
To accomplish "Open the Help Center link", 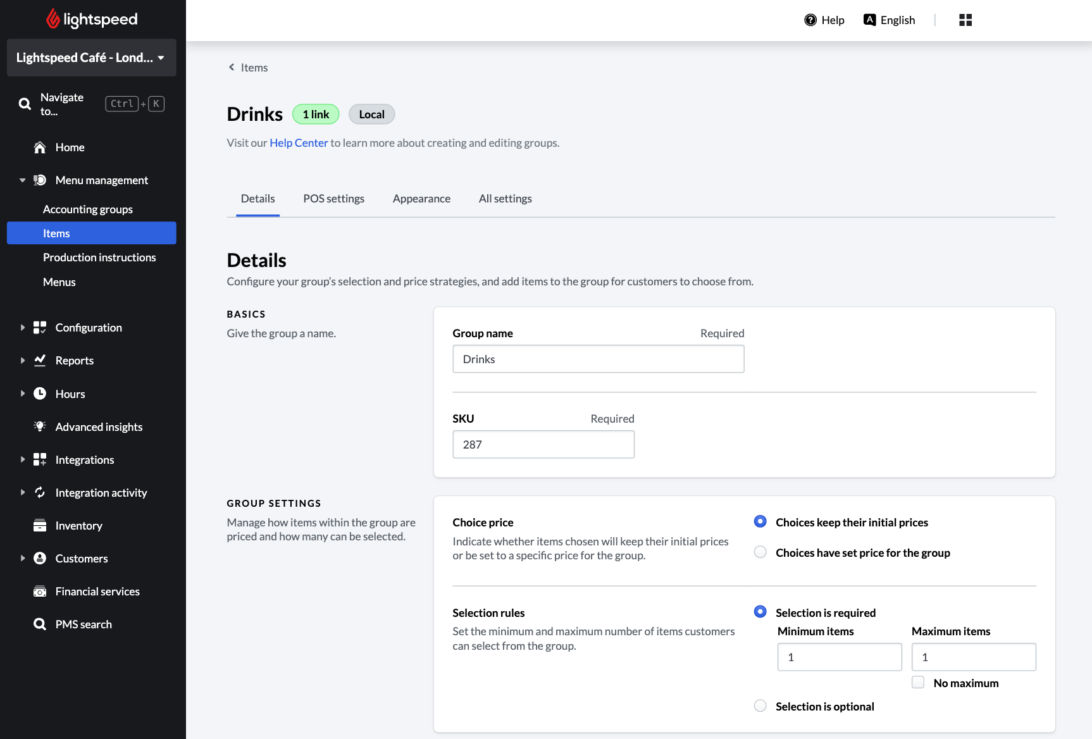I will [x=299, y=143].
